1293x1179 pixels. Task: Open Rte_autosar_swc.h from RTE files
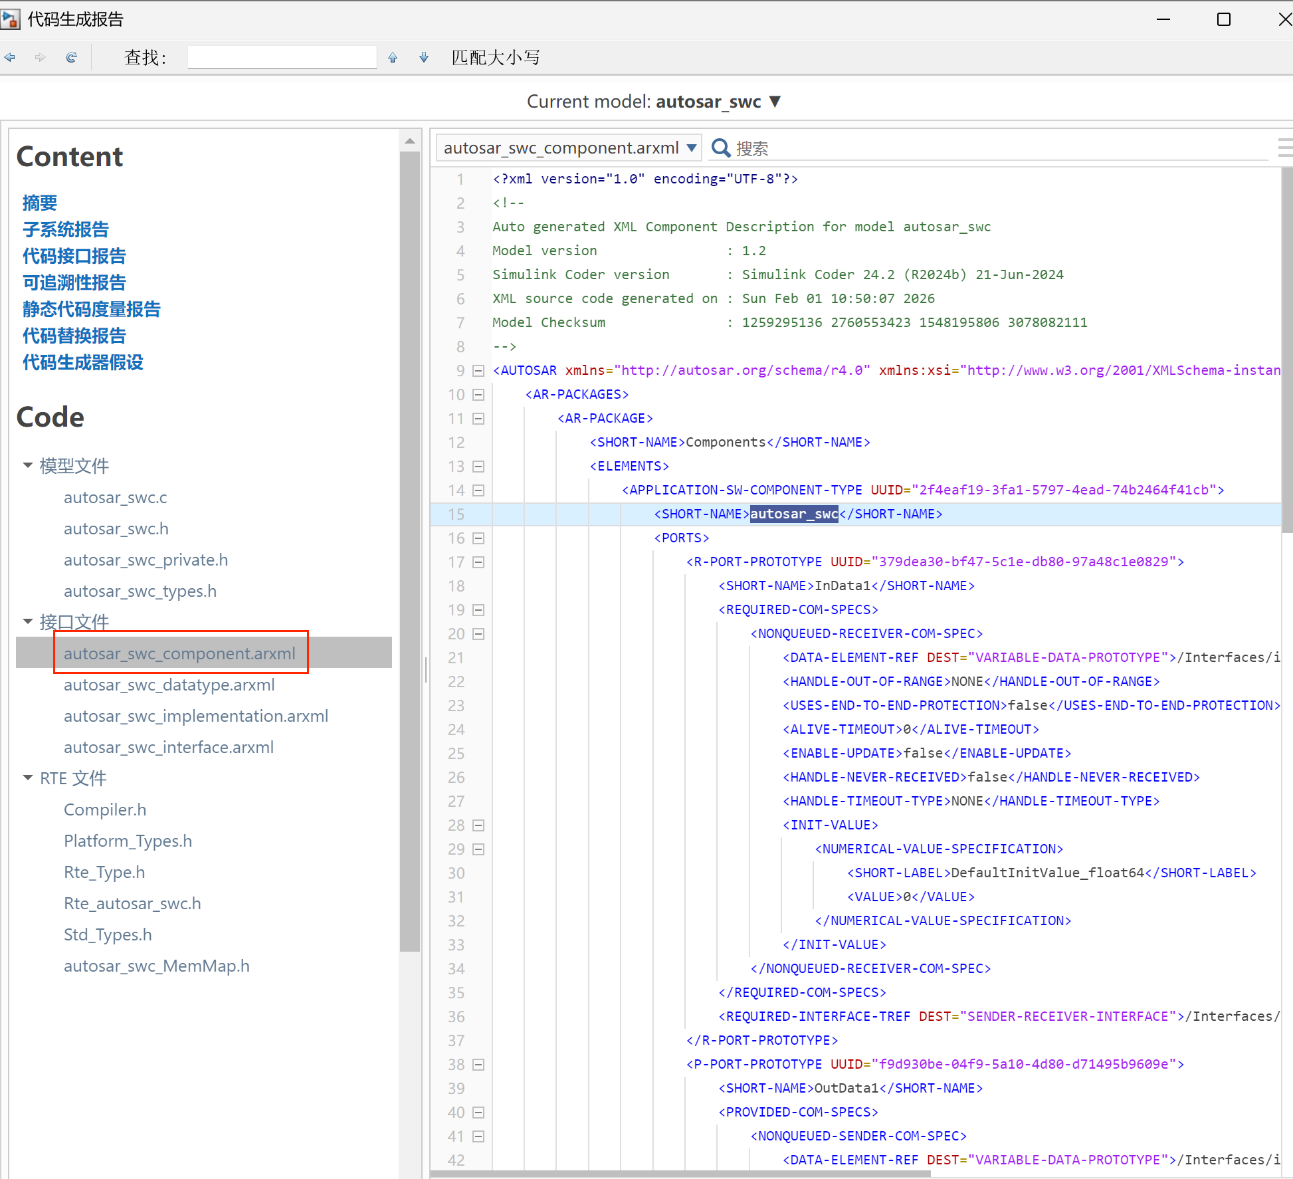tap(132, 903)
